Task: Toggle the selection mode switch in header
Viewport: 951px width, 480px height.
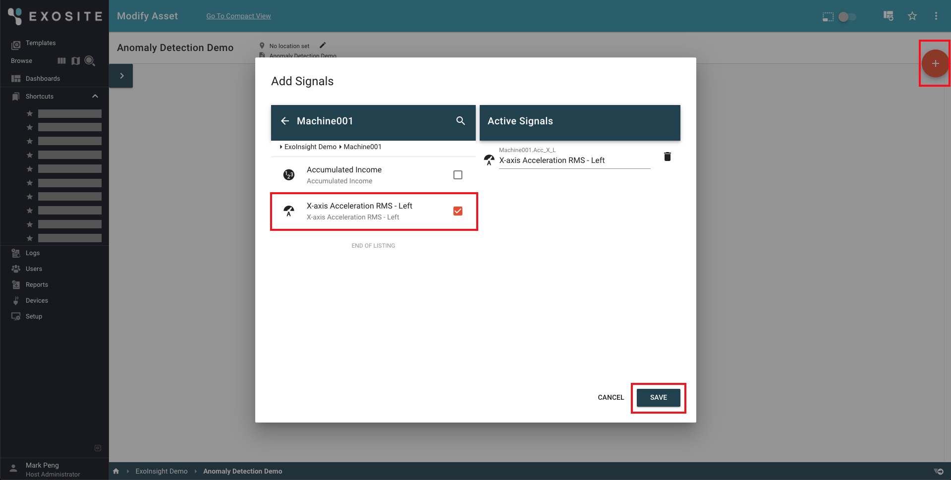Action: coord(847,16)
